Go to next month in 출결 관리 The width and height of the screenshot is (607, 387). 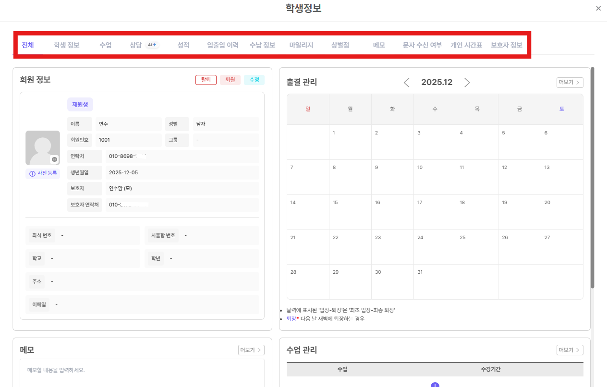coord(467,83)
